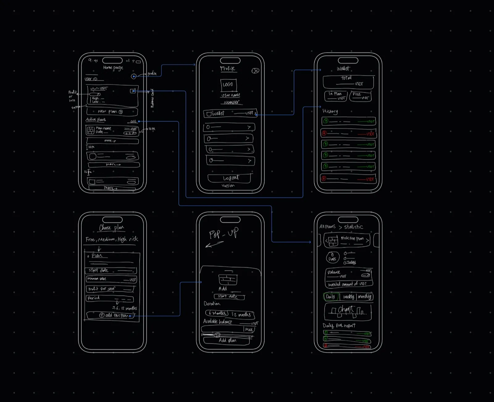Select the Plan radio circle in Choose plan
This screenshot has height=402, width=494.
tap(88, 256)
